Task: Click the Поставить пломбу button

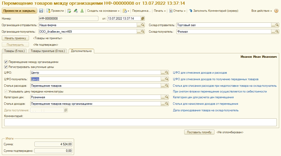Action: [199, 132]
